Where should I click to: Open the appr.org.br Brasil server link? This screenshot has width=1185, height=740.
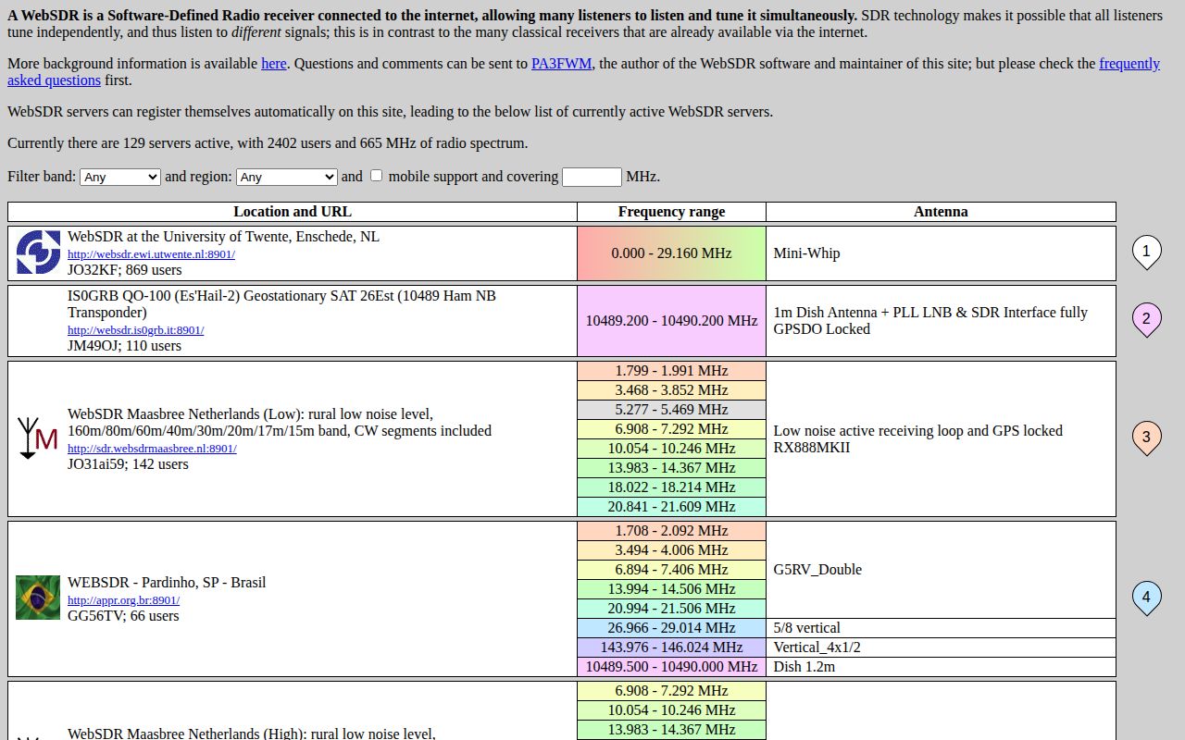(124, 599)
